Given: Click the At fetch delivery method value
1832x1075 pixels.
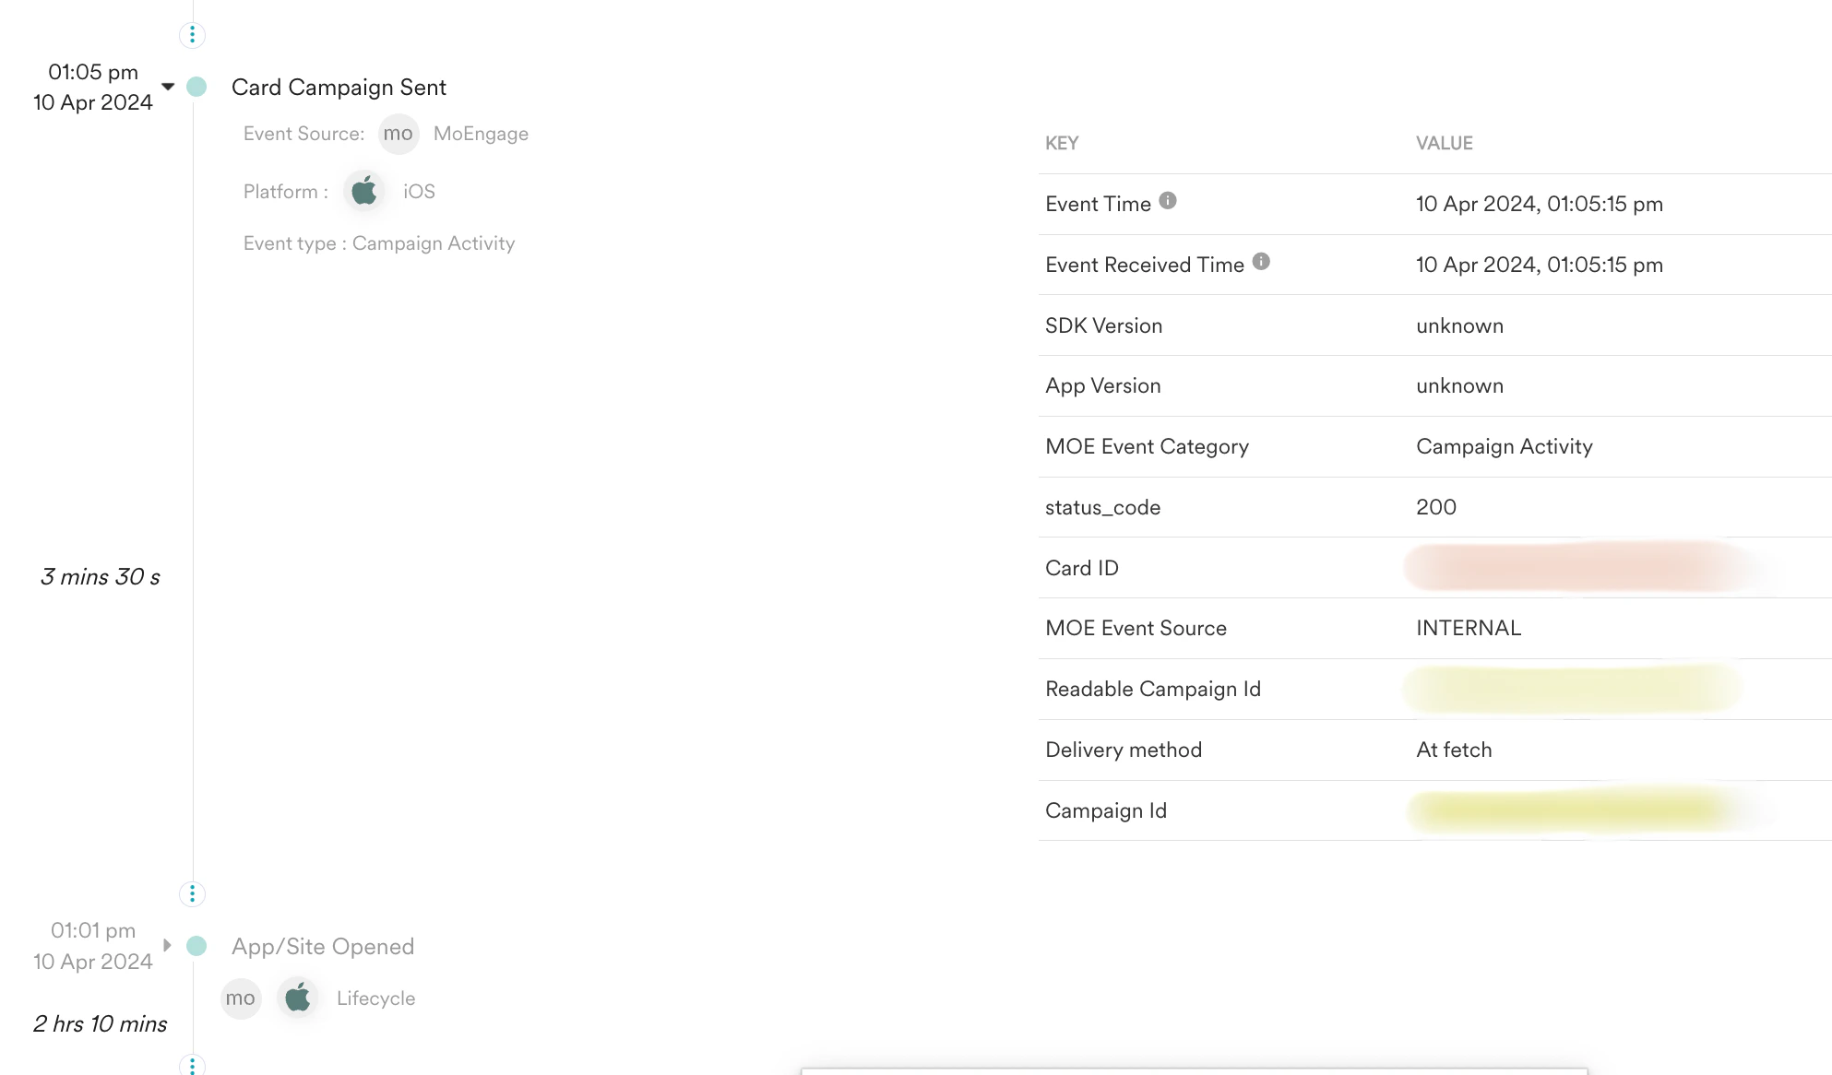Looking at the screenshot, I should (1454, 750).
